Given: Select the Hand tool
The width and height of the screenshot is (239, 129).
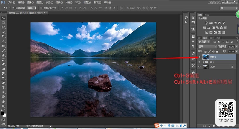Looking at the screenshot, I should click(3, 101).
